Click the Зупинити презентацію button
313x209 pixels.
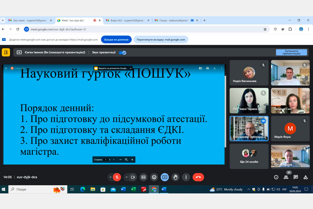pos(291,52)
